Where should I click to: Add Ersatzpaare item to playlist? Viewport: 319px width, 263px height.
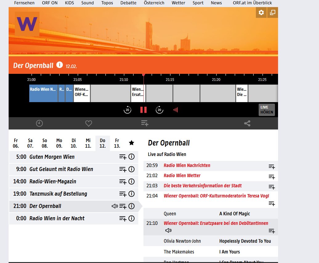point(272,231)
